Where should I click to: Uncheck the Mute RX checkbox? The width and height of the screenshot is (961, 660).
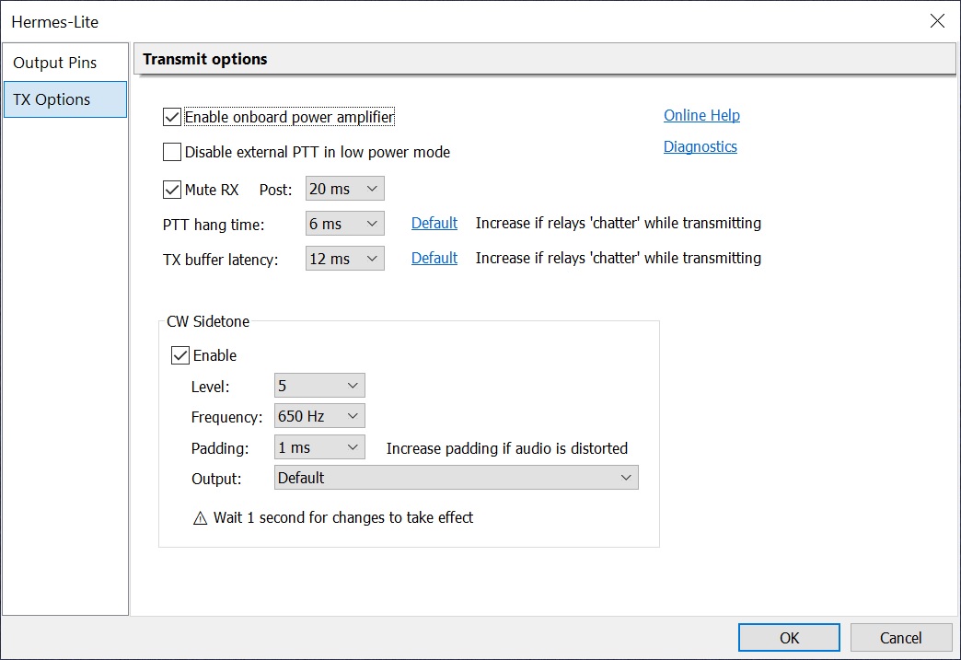click(x=172, y=190)
